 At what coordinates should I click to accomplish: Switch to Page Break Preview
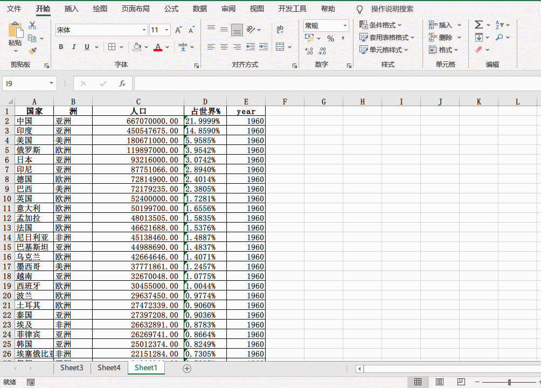[461, 382]
